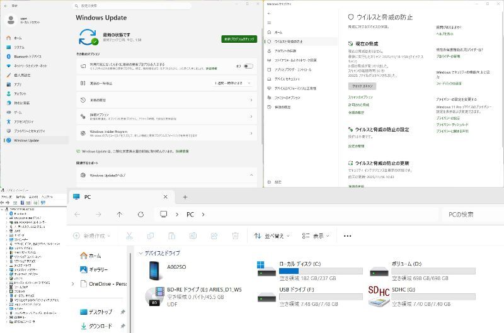Click the クイック スキャン quick scan button
The width and height of the screenshot is (504, 333).
(362, 86)
